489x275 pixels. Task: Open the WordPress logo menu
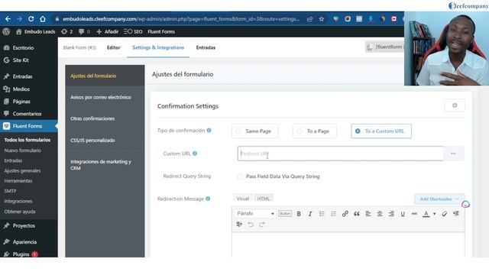coord(6,31)
